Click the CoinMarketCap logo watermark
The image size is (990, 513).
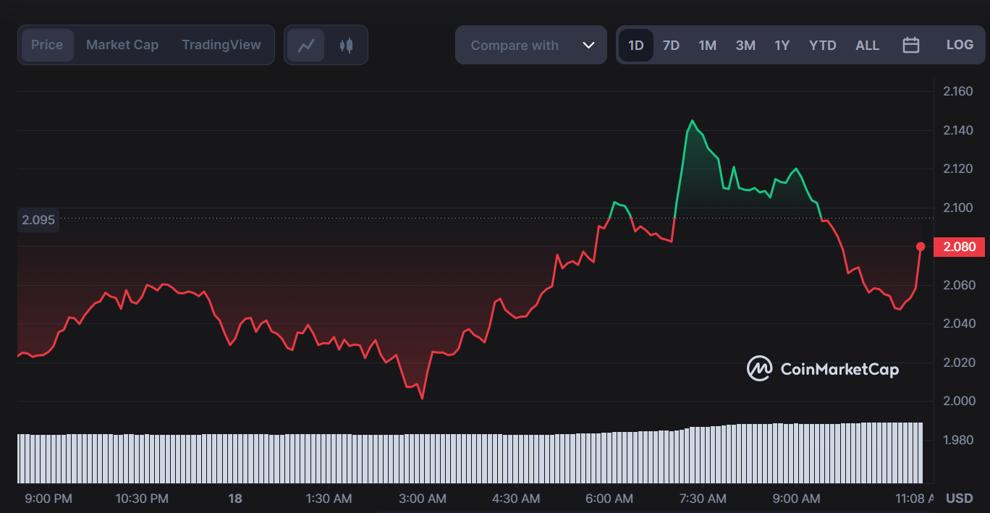pos(823,369)
